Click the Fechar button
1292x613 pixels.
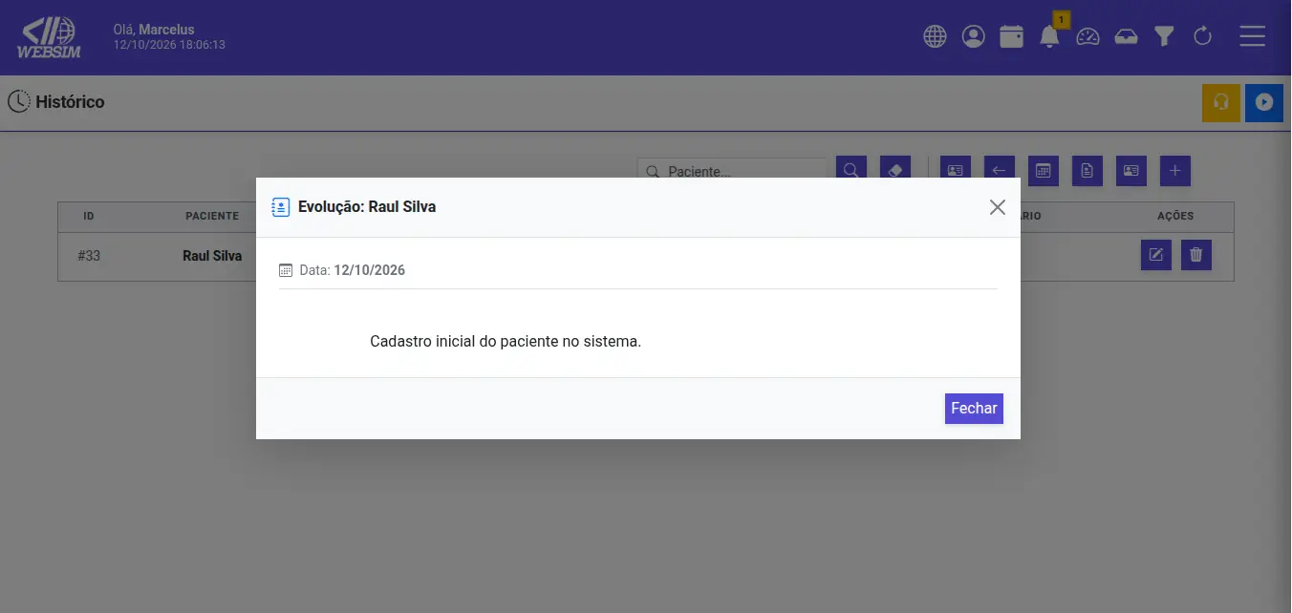(x=974, y=408)
